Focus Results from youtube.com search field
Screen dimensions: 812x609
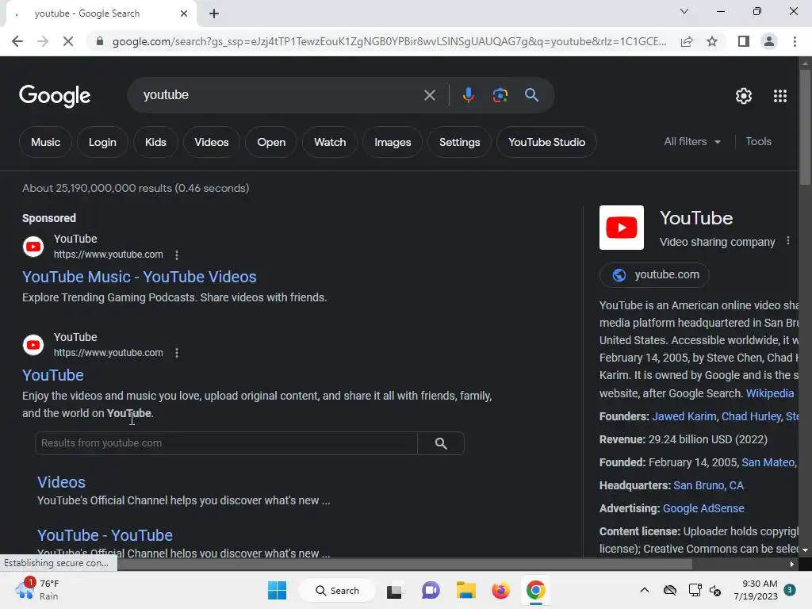(x=226, y=443)
